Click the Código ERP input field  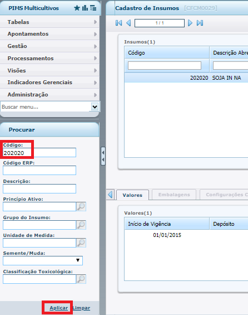[39, 171]
